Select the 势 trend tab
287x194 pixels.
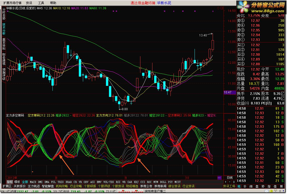pyautogui.click(x=263, y=186)
